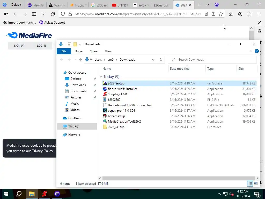Viewport: 265px width, 199px height.
Task: Select Souptoys1.6.0.8 file
Action: pyautogui.click(x=179, y=94)
